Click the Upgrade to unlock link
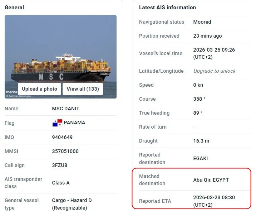 tap(214, 71)
